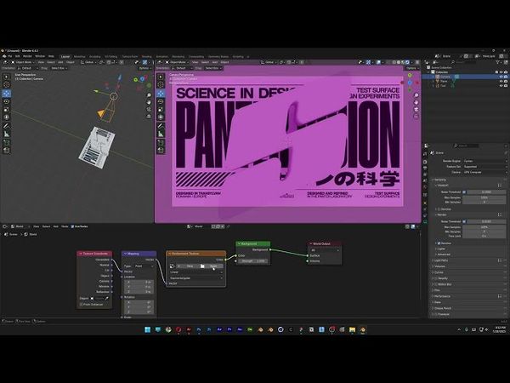Expand Light Paths panel
The width and height of the screenshot is (510, 383).
click(441, 260)
